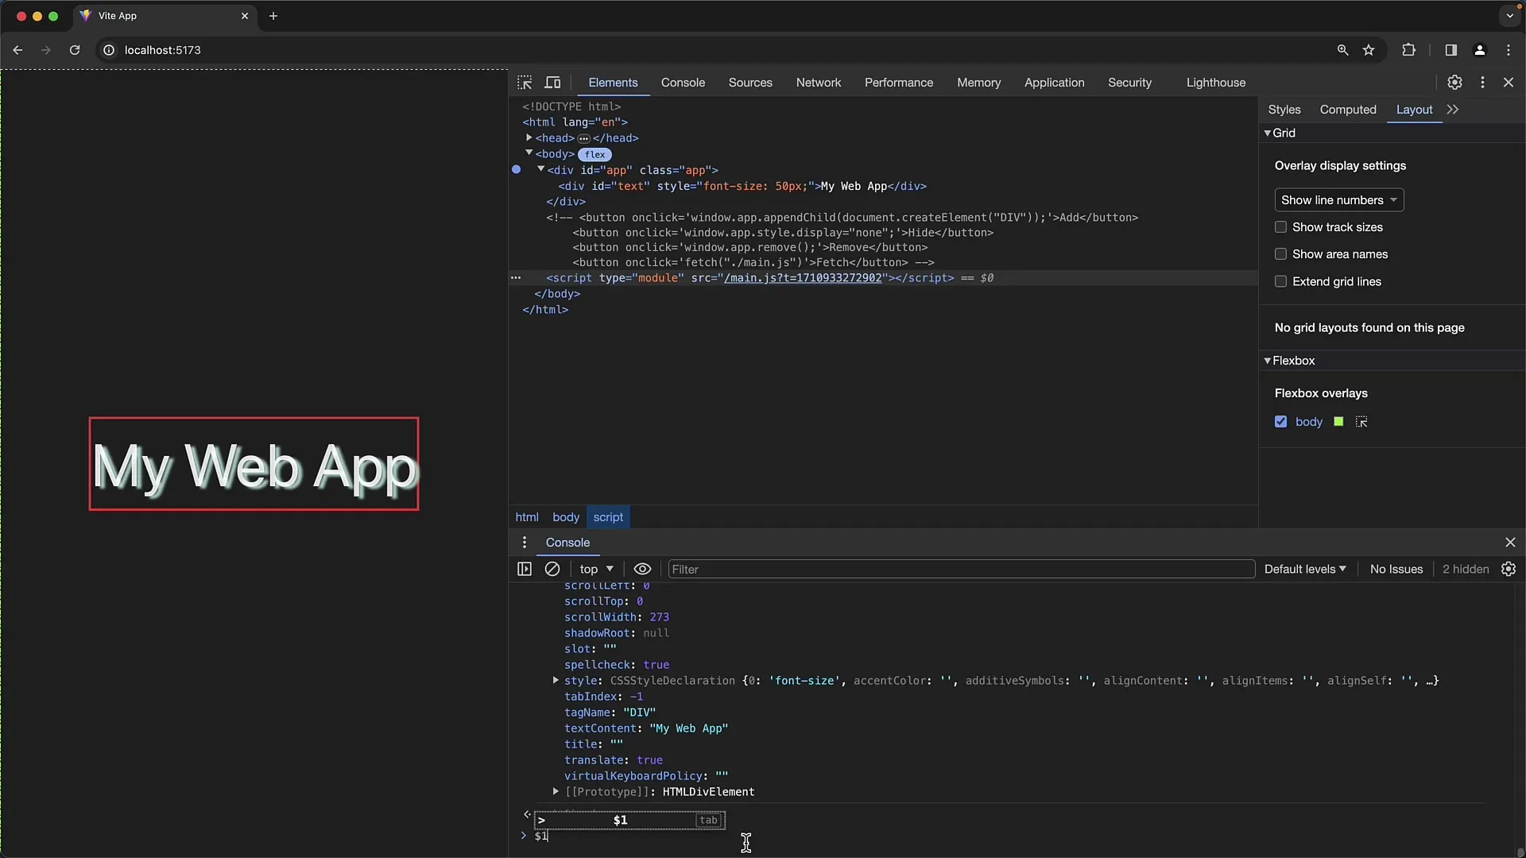1526x858 pixels.
Task: Switch to the Computed side tab
Action: (1348, 110)
